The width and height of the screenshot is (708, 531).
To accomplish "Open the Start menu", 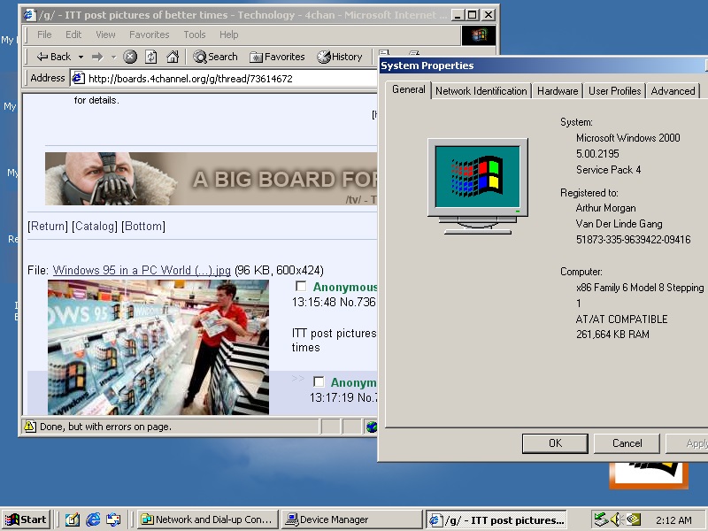I will [26, 519].
